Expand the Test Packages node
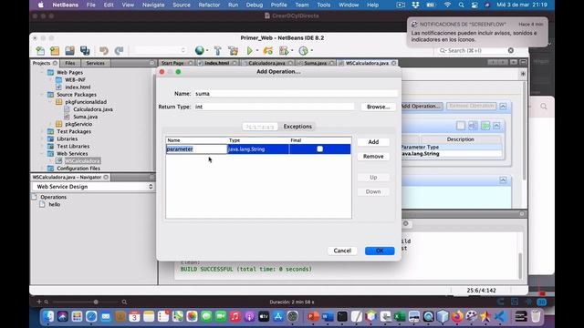The image size is (584, 328). [x=42, y=131]
